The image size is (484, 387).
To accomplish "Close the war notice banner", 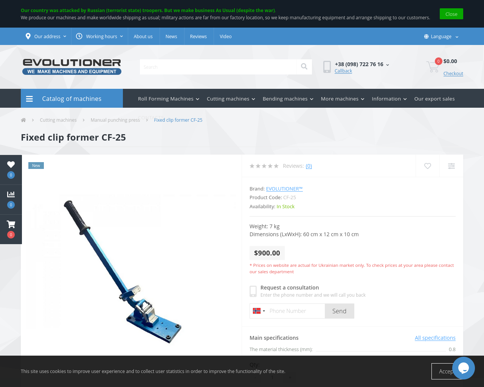I will pos(451,14).
